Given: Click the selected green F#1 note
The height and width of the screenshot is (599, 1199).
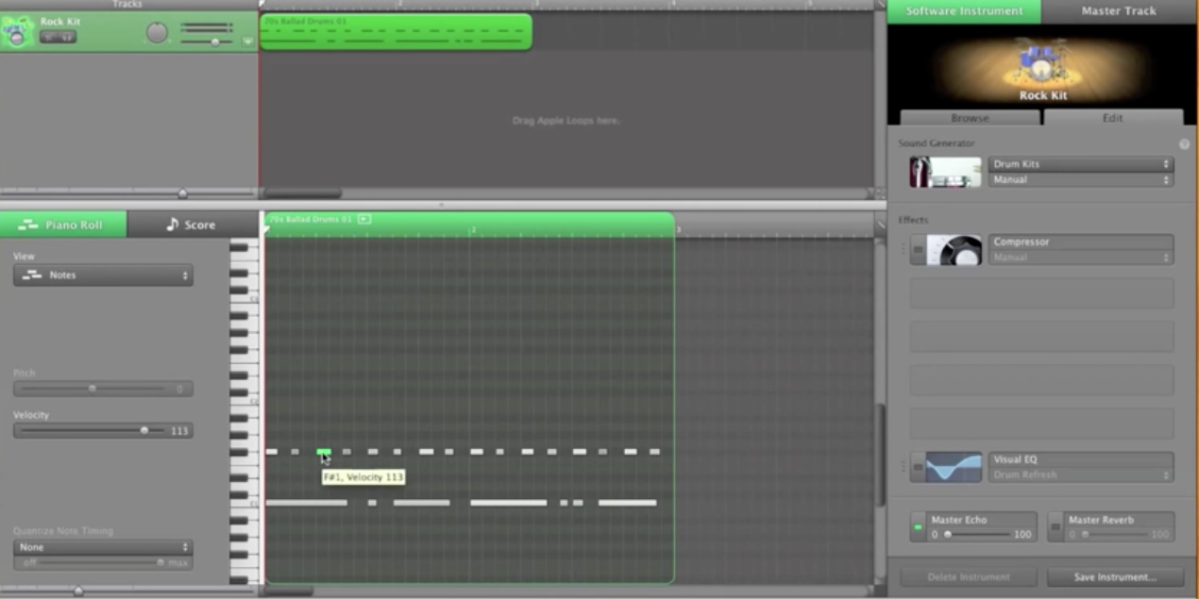Looking at the screenshot, I should 324,452.
